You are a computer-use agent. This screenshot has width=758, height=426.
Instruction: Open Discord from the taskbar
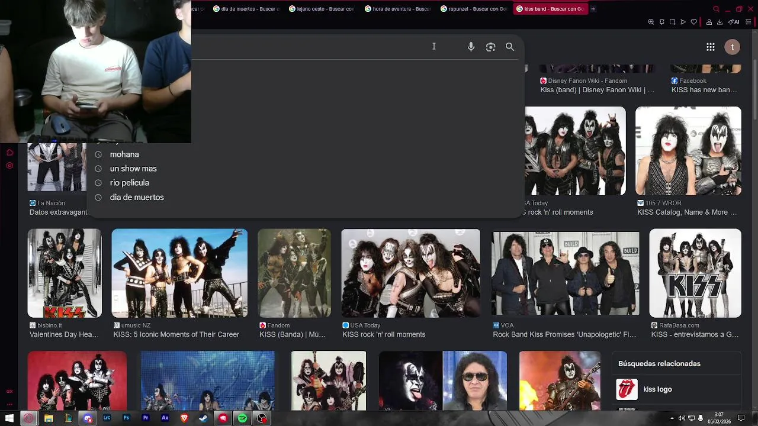[x=88, y=418]
